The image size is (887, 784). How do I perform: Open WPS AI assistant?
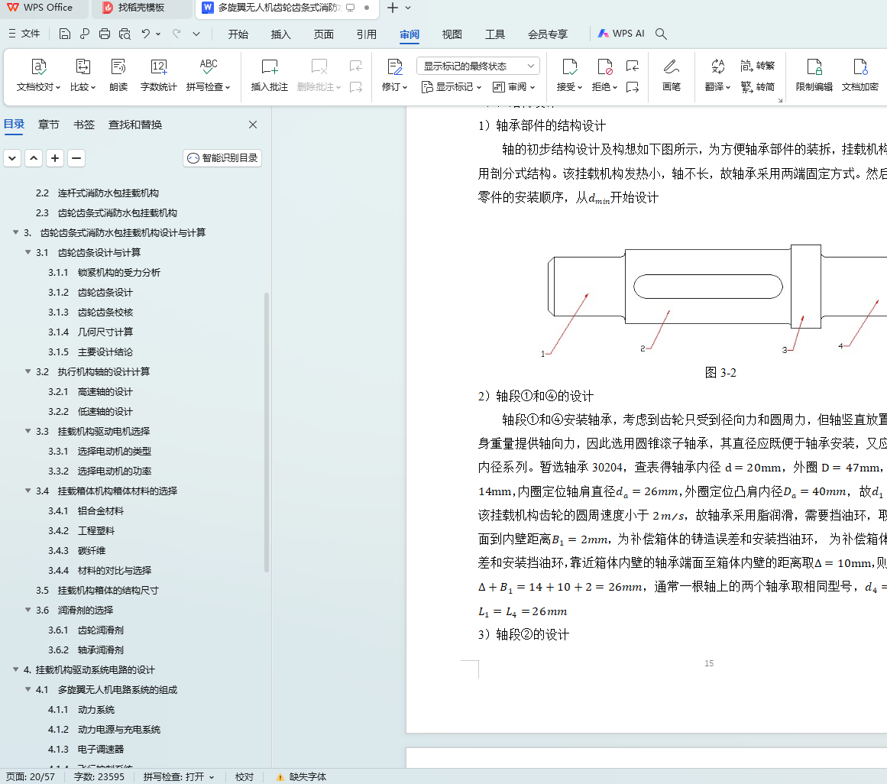click(621, 34)
